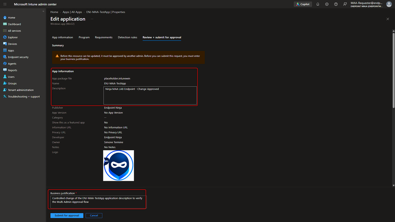Viewport: 395px width, 222px height.
Task: Open Tenant administration icon
Action: pos(5,90)
